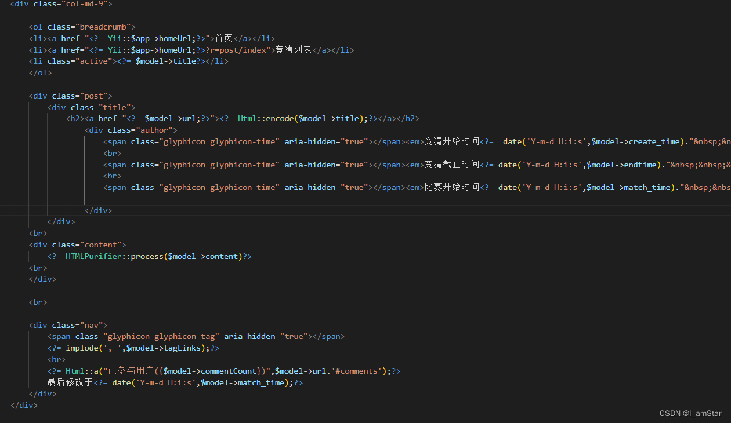731x423 pixels.
Task: Click the opening "<h2>" tag
Action: (x=75, y=118)
